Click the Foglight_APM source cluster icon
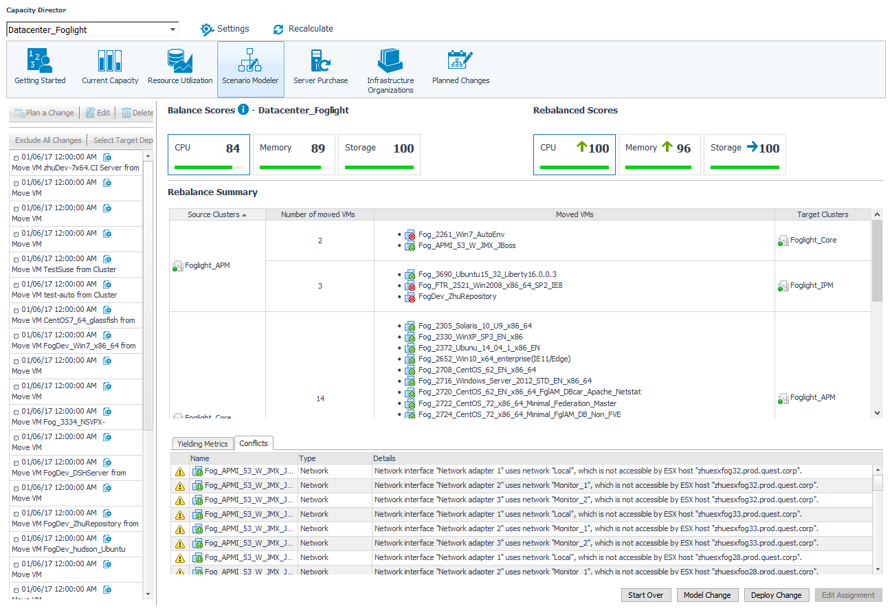 click(x=178, y=266)
